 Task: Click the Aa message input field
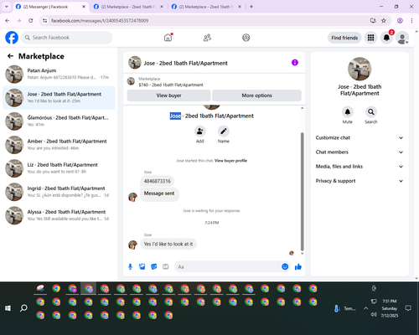(228, 267)
